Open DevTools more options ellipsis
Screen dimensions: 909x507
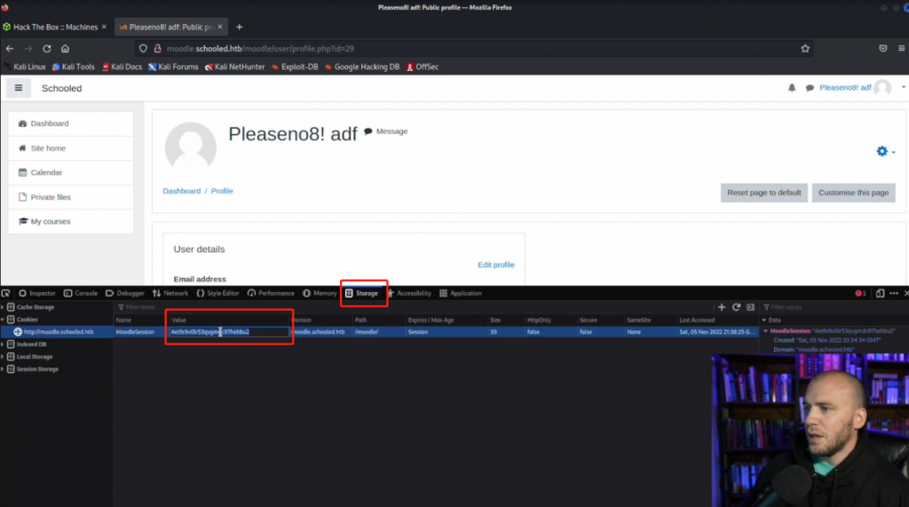894,294
